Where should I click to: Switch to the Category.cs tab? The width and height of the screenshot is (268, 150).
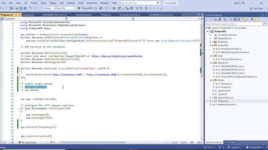pos(28,15)
